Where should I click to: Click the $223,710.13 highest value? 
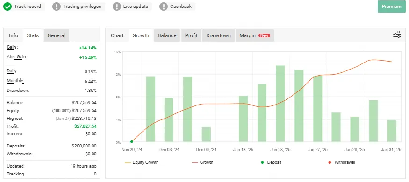coord(84,119)
